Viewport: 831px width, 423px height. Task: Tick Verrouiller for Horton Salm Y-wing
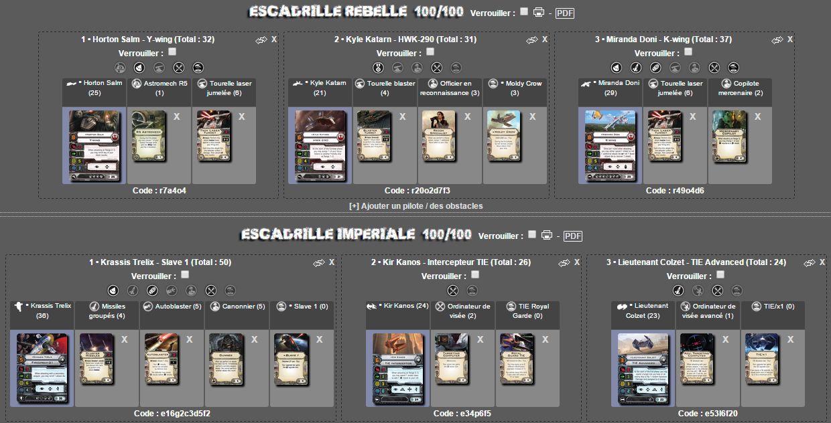click(x=172, y=52)
